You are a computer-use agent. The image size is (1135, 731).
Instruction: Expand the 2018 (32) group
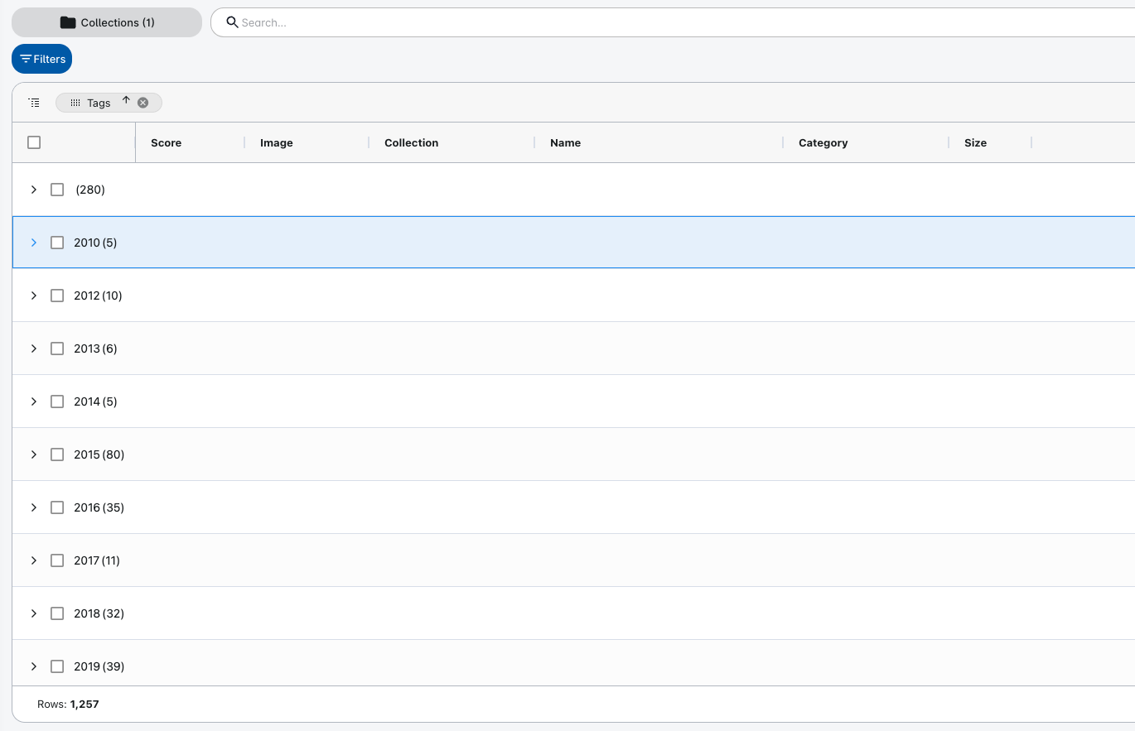pos(34,613)
